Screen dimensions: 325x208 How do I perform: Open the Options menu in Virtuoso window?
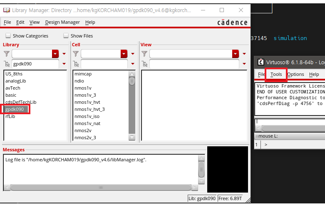pyautogui.click(x=295, y=74)
